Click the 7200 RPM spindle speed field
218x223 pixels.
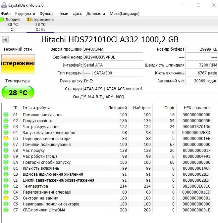tap(202, 65)
